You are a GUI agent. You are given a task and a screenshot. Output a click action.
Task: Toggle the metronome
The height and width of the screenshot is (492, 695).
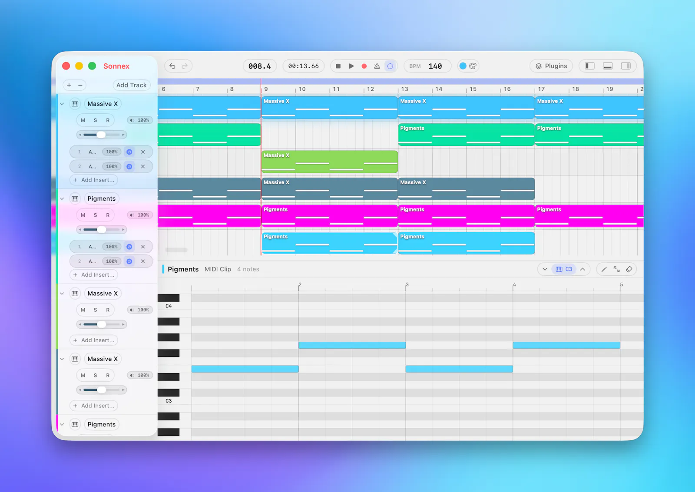tap(377, 66)
